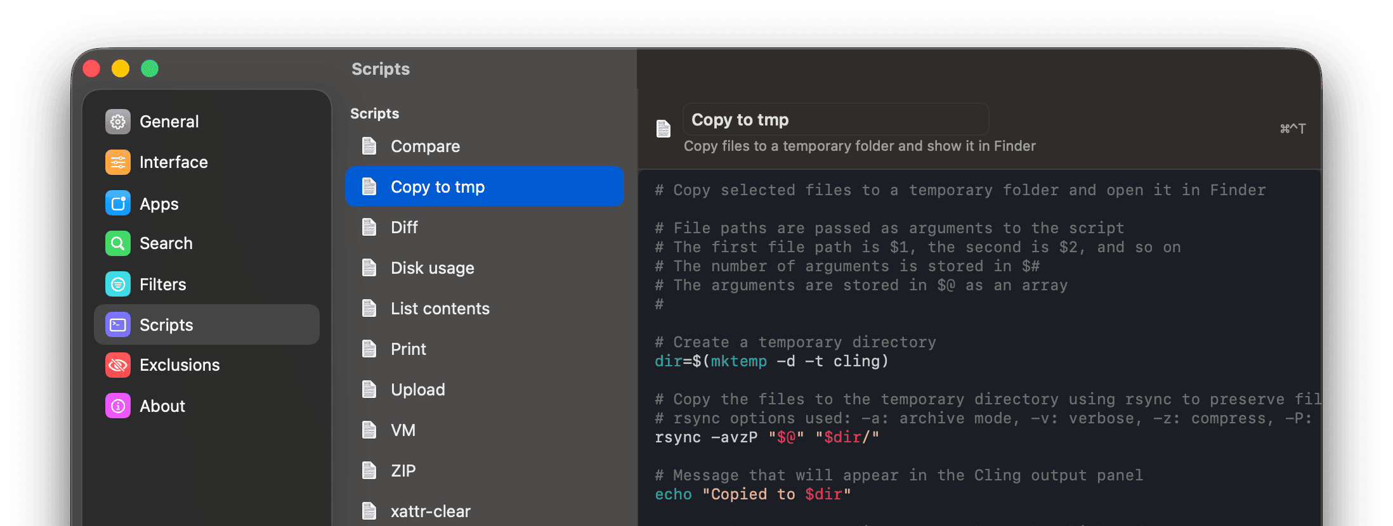Click the script icon in the editor header
Screen dimensions: 1393x526
tap(664, 129)
